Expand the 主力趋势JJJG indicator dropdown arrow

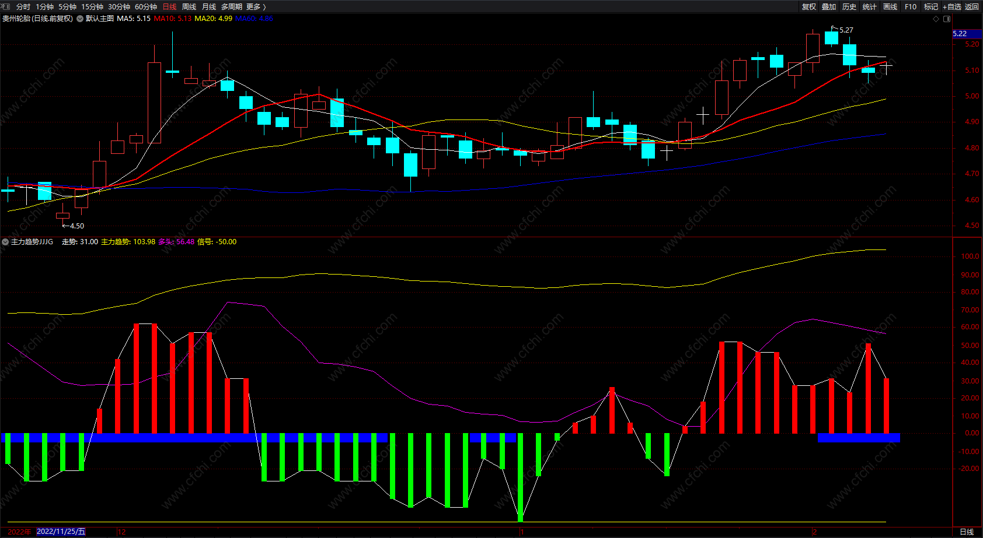(5, 242)
